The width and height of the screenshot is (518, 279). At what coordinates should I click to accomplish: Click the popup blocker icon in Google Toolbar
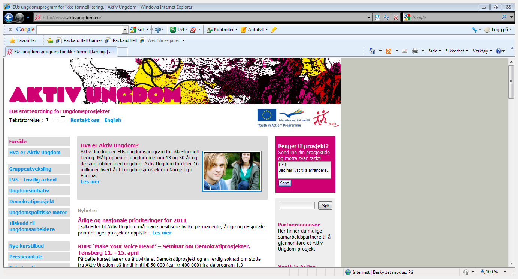(193, 30)
